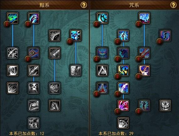Viewport: 179px width, 136px height.
Task: Select the purple hand skill with 3 points
Action: click(x=34, y=18)
